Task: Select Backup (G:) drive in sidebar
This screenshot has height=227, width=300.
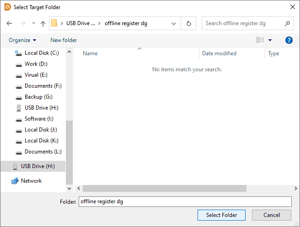Action: point(39,97)
